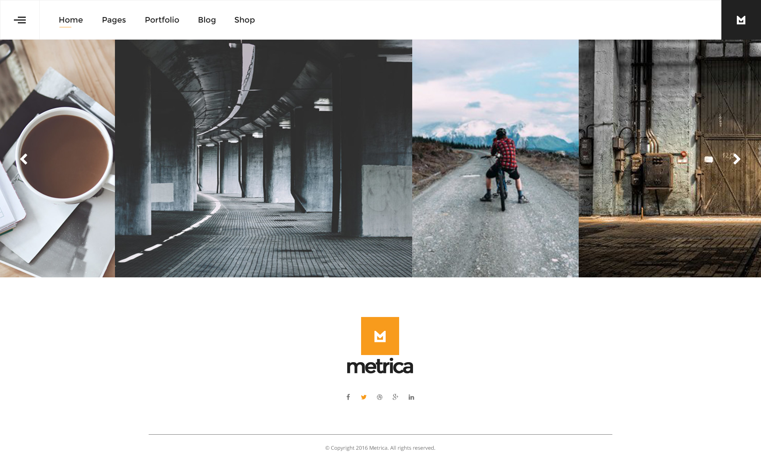Click the tunnel road slide image
761x464 pixels.
point(264,158)
